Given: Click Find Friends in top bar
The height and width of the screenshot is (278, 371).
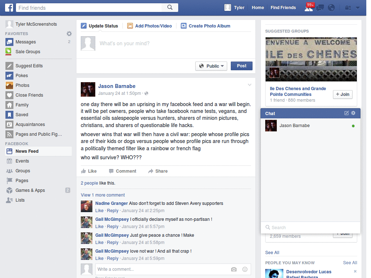Looking at the screenshot, I should (283, 8).
